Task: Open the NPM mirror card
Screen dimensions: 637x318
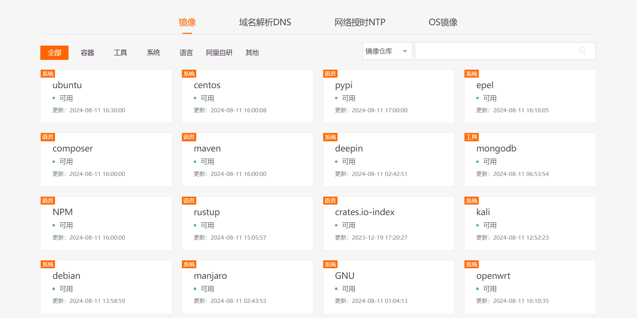Action: pos(106,223)
